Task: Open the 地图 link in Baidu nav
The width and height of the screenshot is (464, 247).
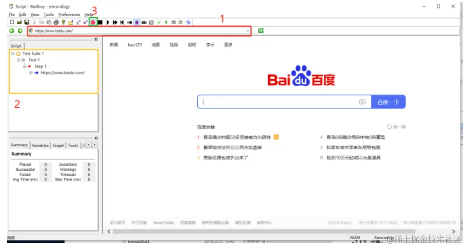Action: (x=156, y=45)
